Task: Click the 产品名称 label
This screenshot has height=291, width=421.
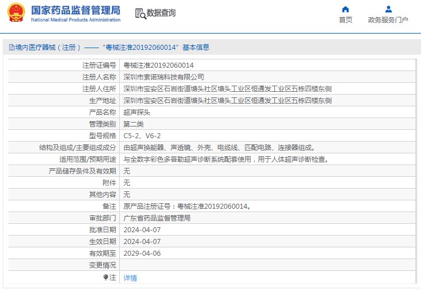Action: pyautogui.click(x=102, y=112)
